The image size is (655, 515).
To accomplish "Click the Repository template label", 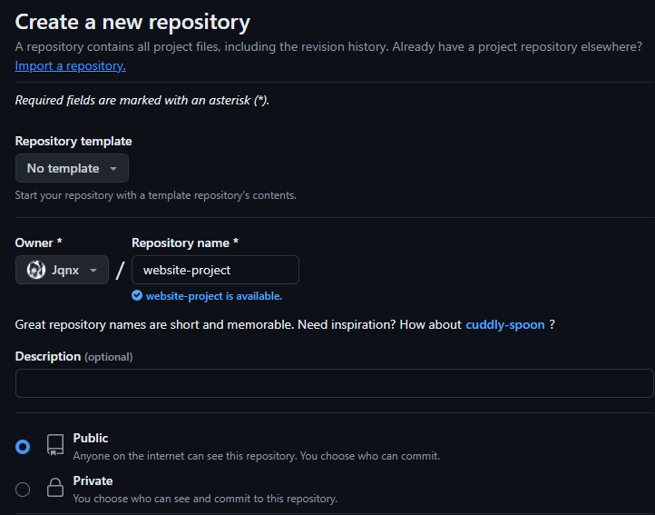I will [x=73, y=141].
